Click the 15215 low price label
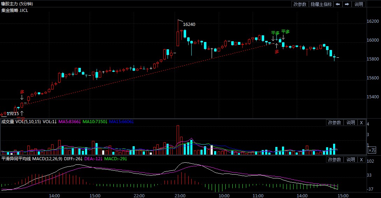381x198 pixels. 13,114
